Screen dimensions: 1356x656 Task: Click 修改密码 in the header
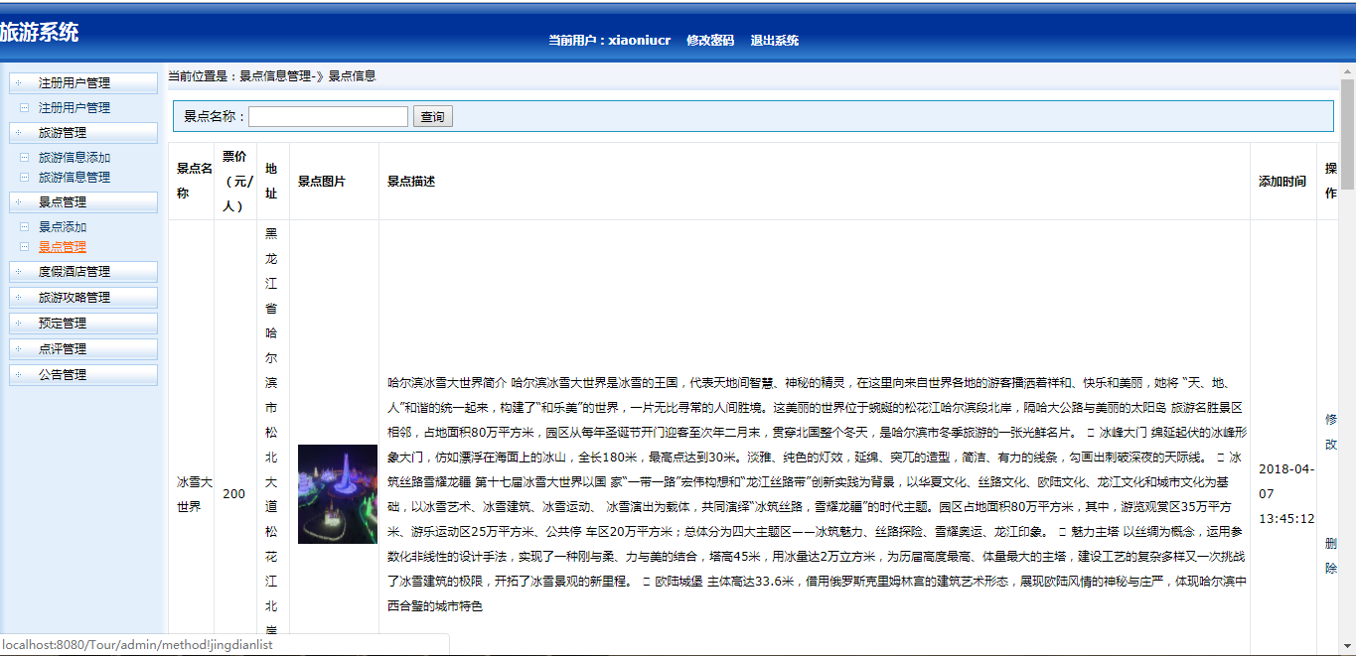(x=710, y=41)
